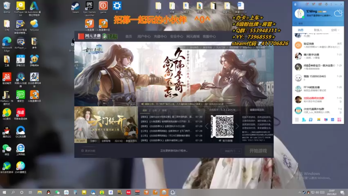
Task: Open the QQ浏览器 desktop icon
Action: tap(20, 132)
